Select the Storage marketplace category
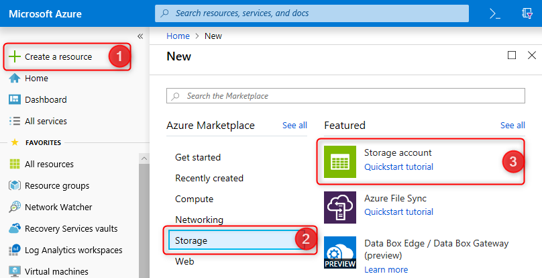Viewport: 542px width, 278px height. (191, 240)
